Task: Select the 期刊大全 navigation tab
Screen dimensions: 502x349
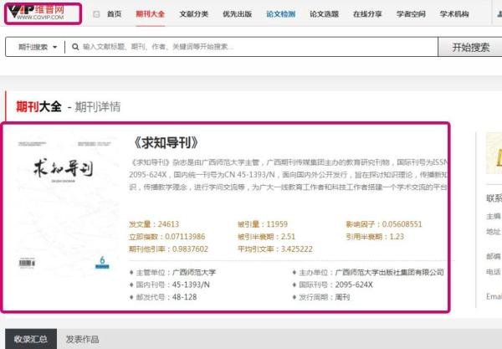Action: pyautogui.click(x=150, y=14)
